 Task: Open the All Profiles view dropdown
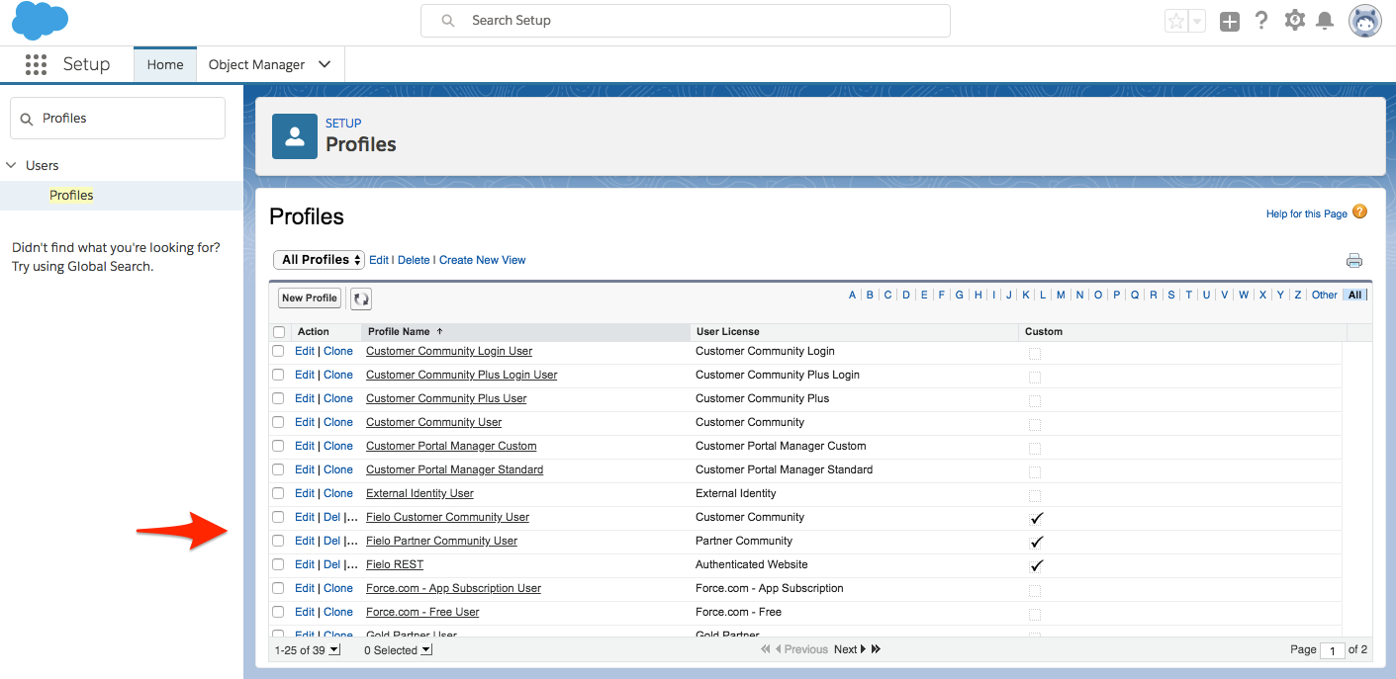click(320, 260)
